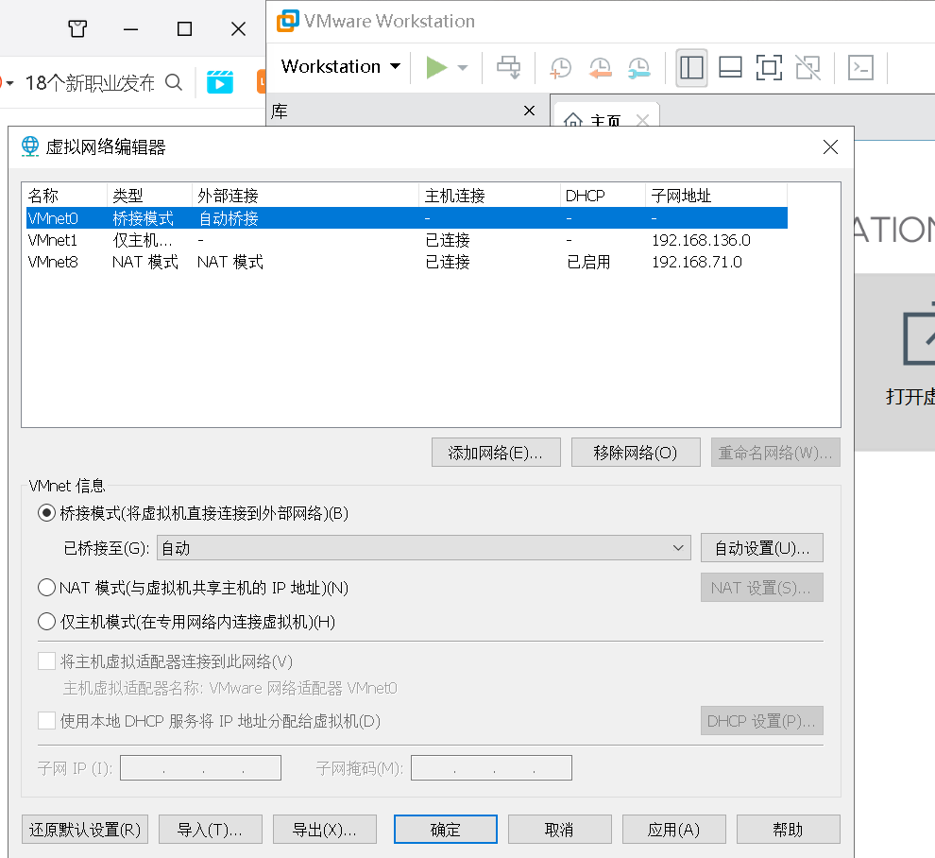Click 帮助 button
The height and width of the screenshot is (858, 935).
click(789, 830)
